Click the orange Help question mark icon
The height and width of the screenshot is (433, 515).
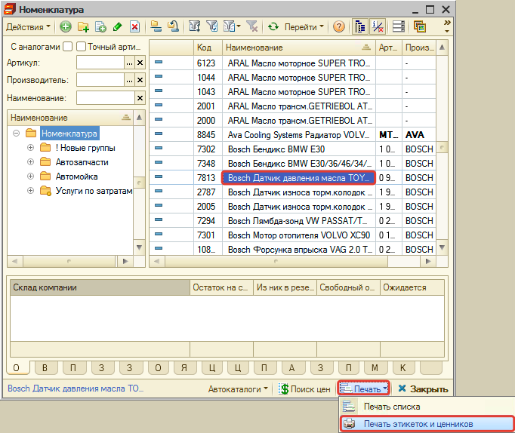point(339,26)
